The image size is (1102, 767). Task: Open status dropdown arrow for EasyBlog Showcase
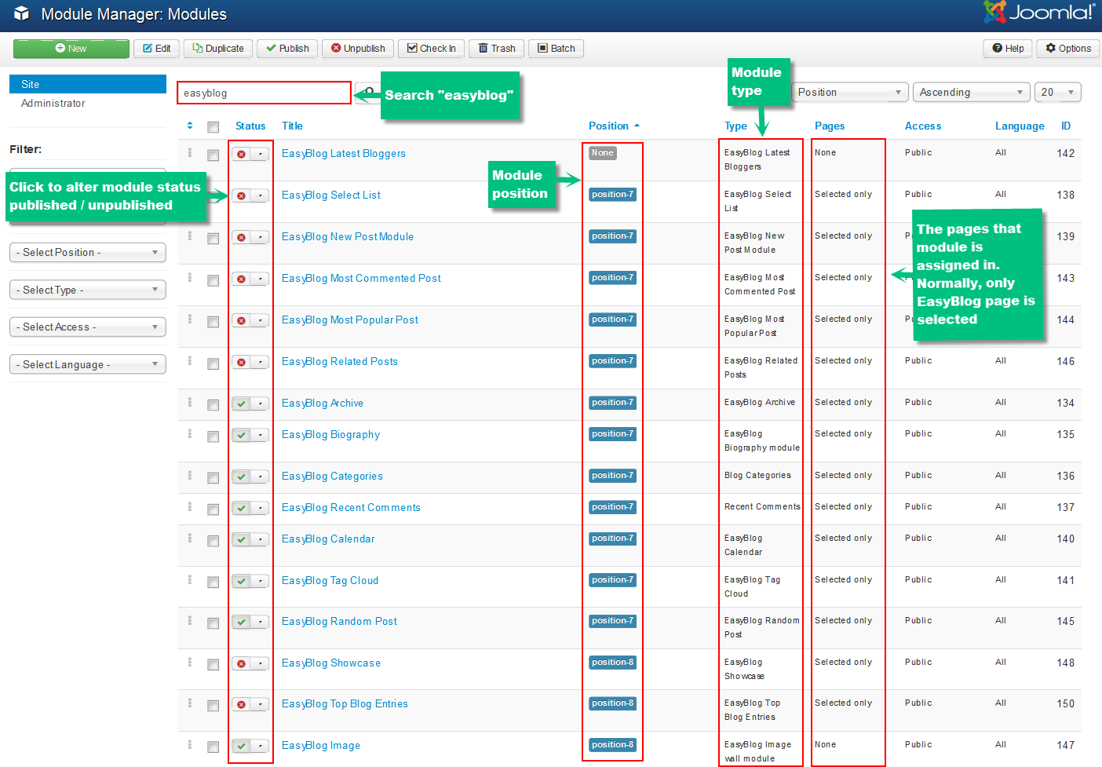click(x=261, y=663)
